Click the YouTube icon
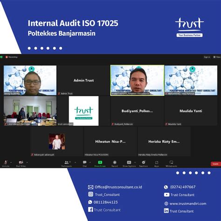221x221 pixels. pos(166,194)
